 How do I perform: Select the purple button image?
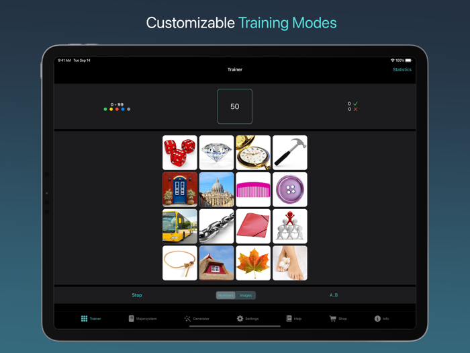coord(290,190)
